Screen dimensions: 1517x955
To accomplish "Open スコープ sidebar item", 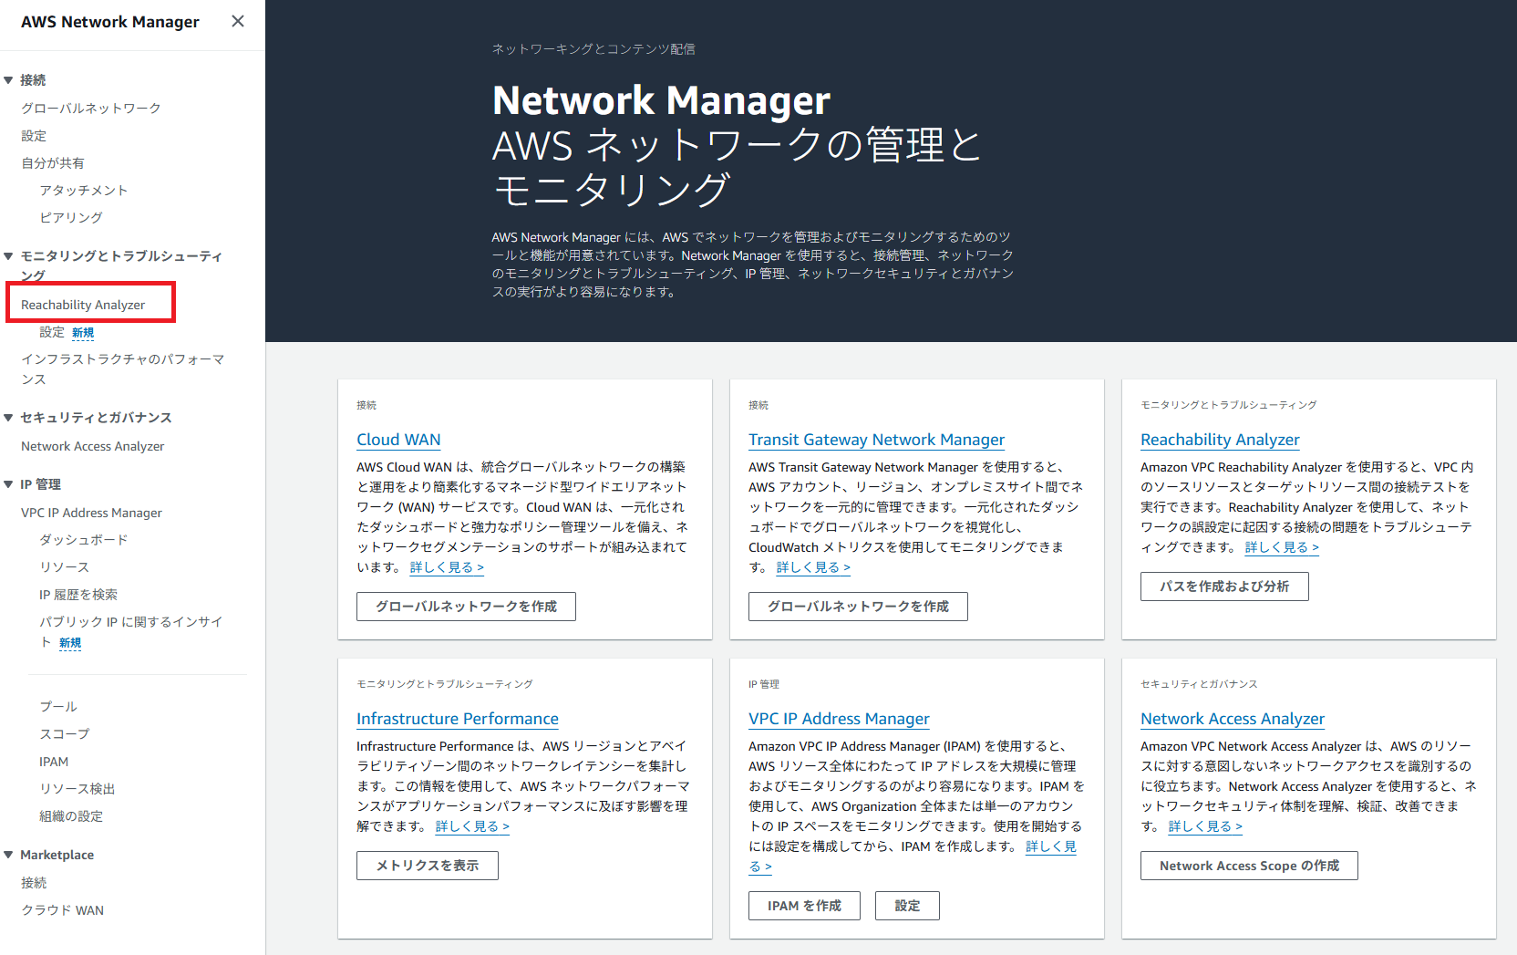I will (x=65, y=734).
